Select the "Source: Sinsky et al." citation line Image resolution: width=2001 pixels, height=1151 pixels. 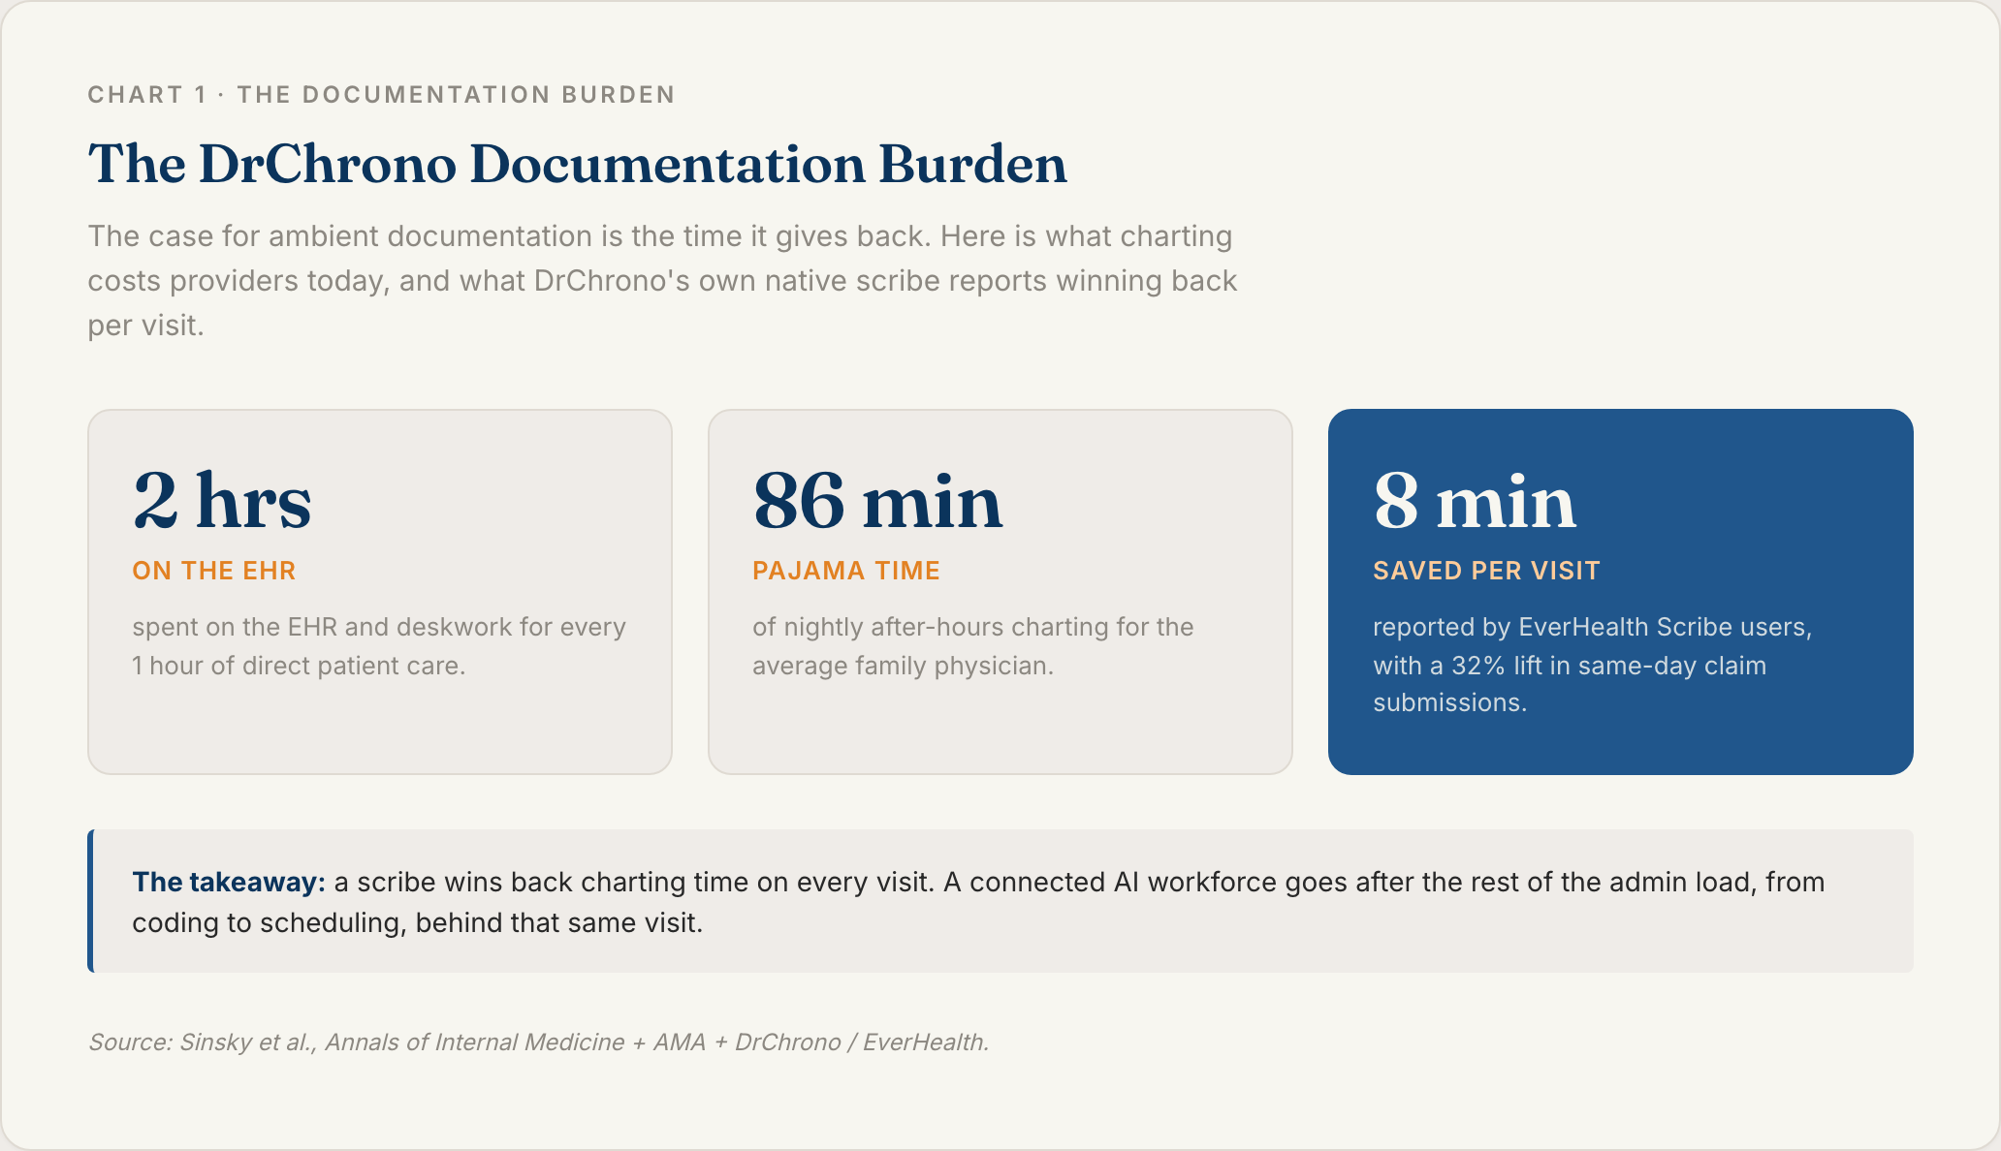click(539, 1042)
